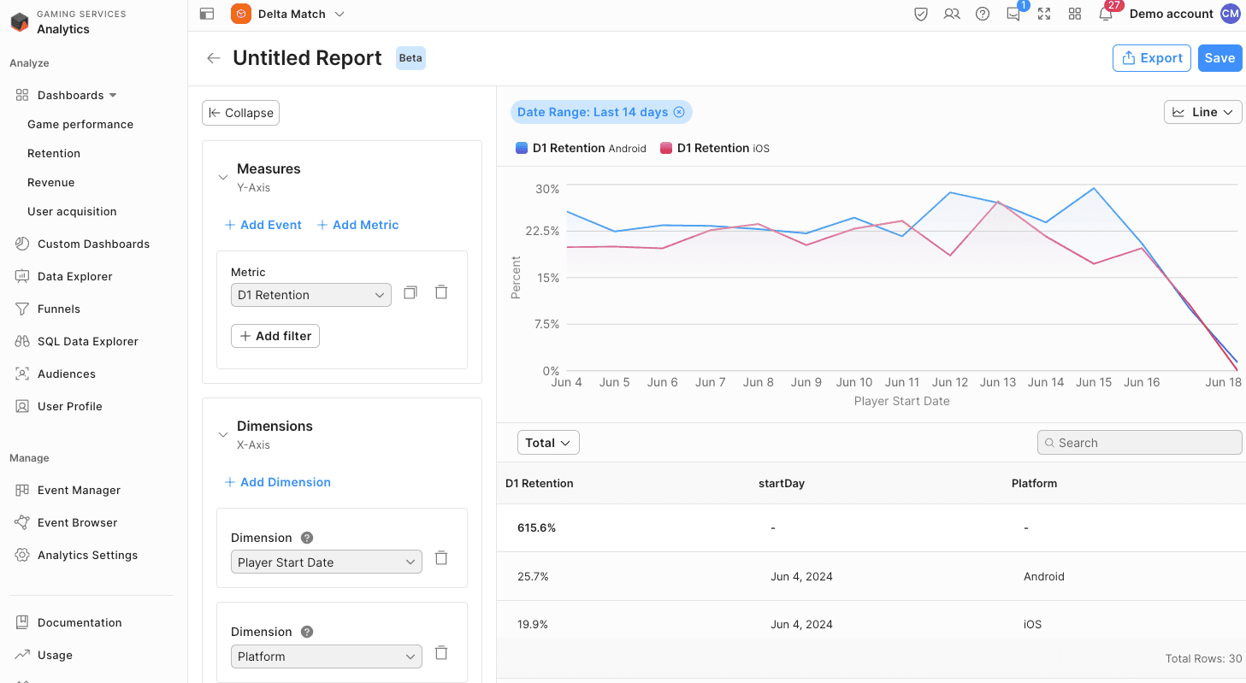Open the notifications bell
This screenshot has height=683, width=1246.
1106,15
